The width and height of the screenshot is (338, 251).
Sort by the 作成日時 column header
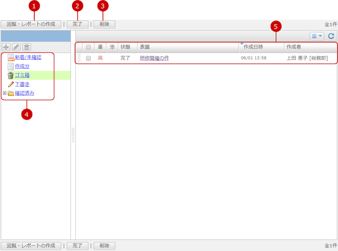click(262, 47)
